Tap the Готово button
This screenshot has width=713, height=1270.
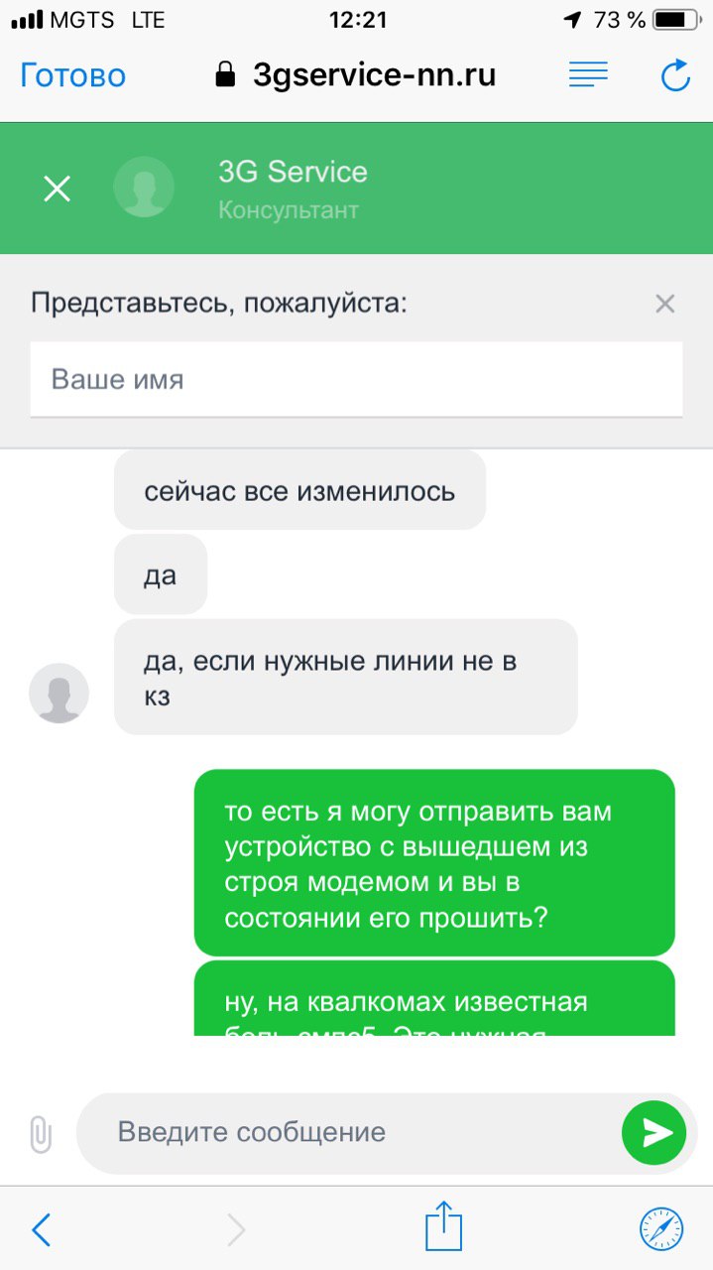(73, 75)
